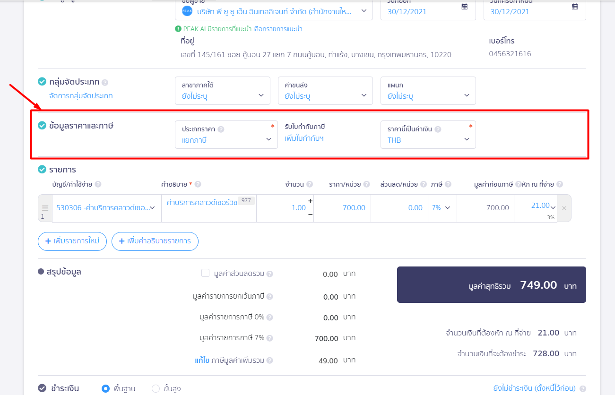Click มูลค่าสุทธิรวม 749.00 total box
The height and width of the screenshot is (395, 615).
tap(492, 285)
